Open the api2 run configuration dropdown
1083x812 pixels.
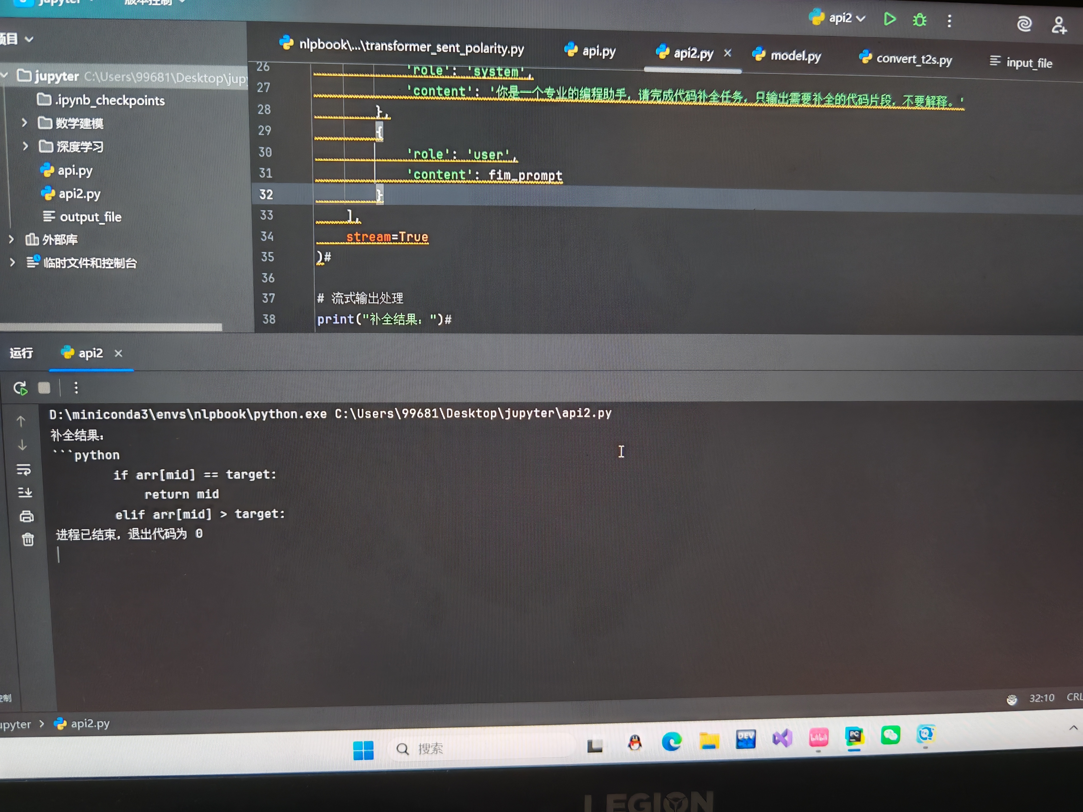[845, 19]
